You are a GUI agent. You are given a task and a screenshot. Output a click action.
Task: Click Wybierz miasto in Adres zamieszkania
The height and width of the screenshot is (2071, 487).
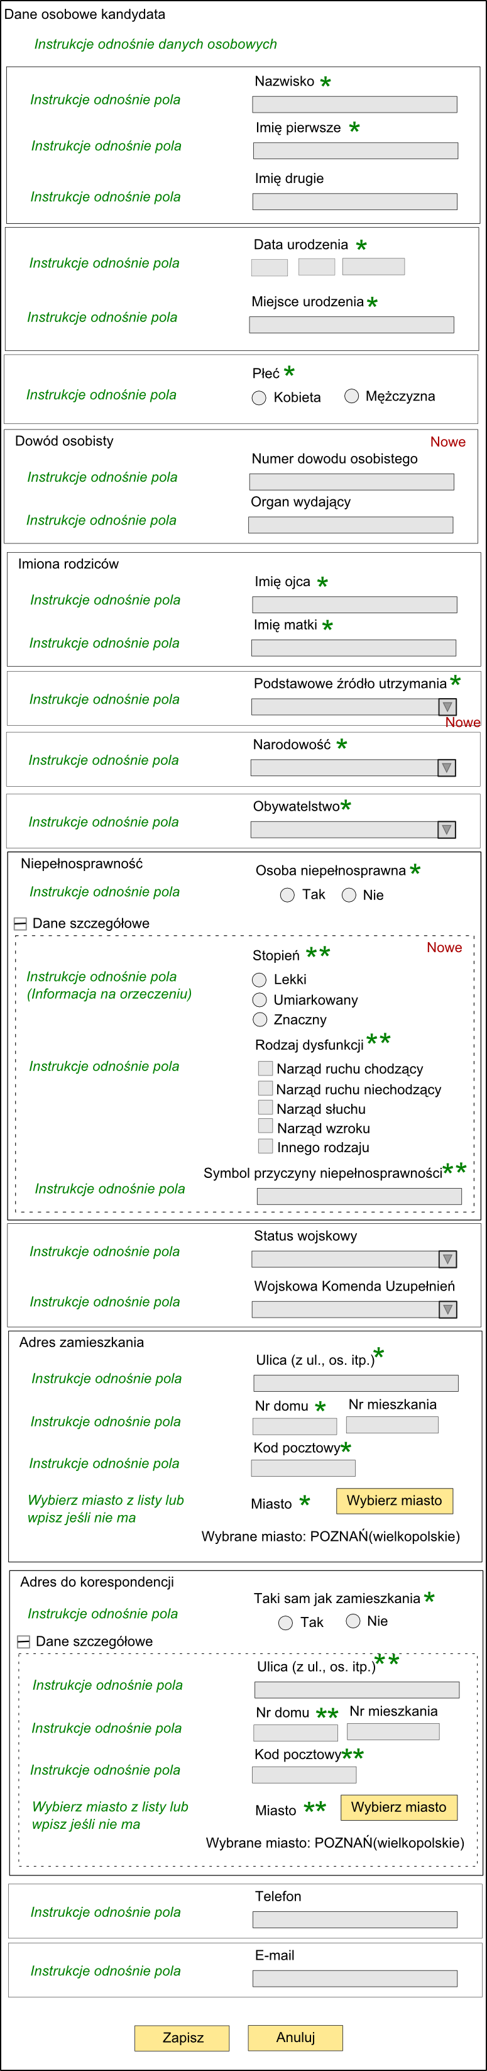(x=395, y=1500)
